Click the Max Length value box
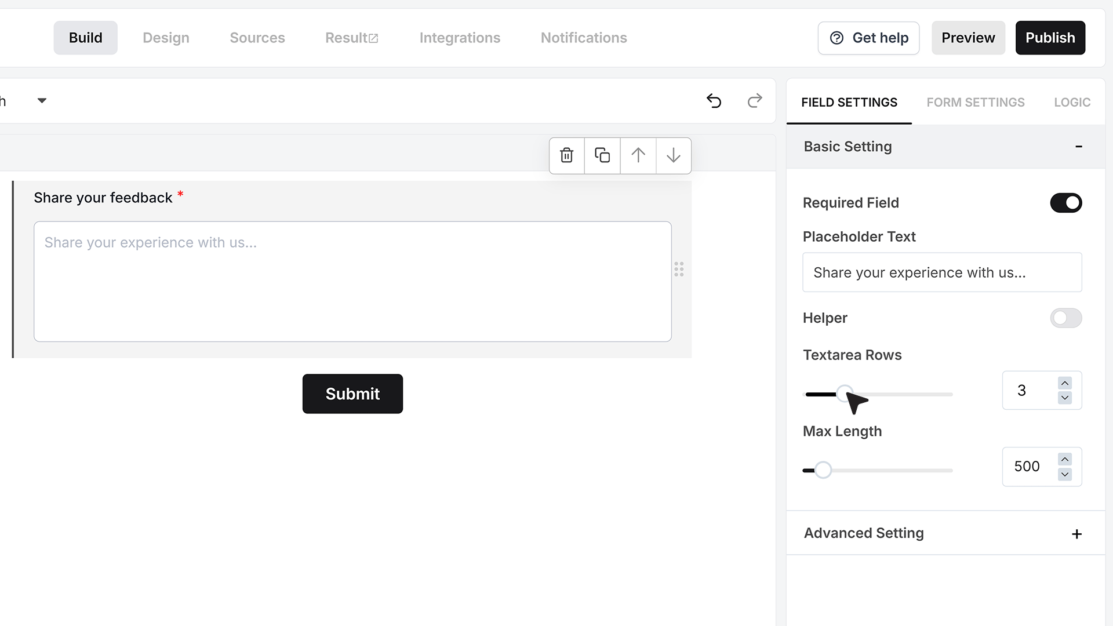1113x626 pixels. coord(1042,467)
